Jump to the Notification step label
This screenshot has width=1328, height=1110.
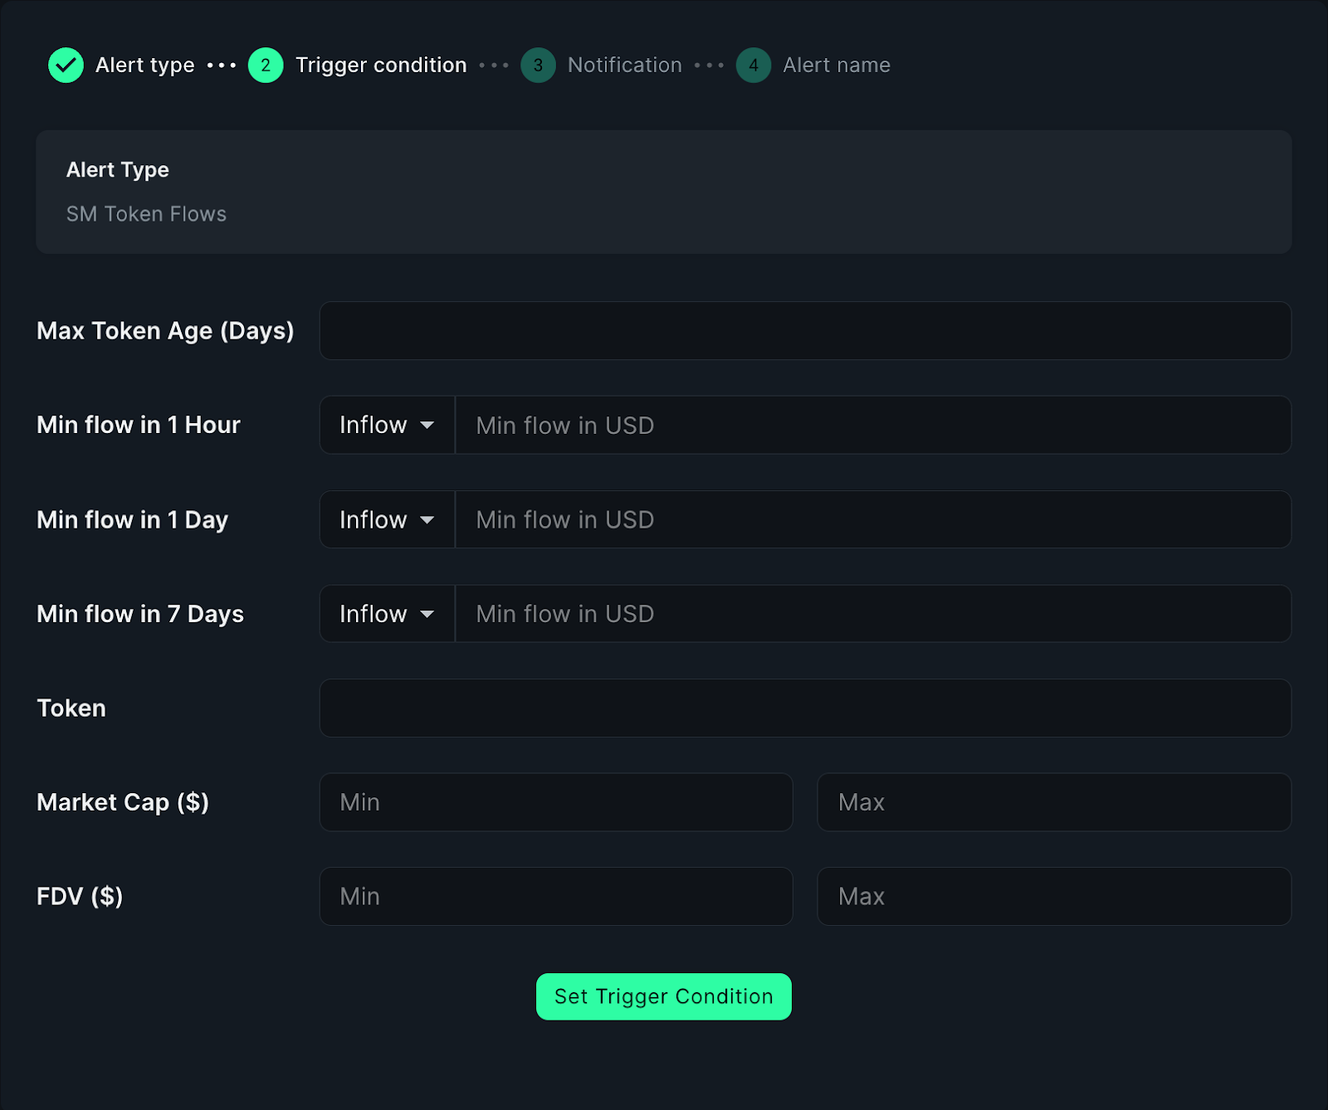pos(625,65)
